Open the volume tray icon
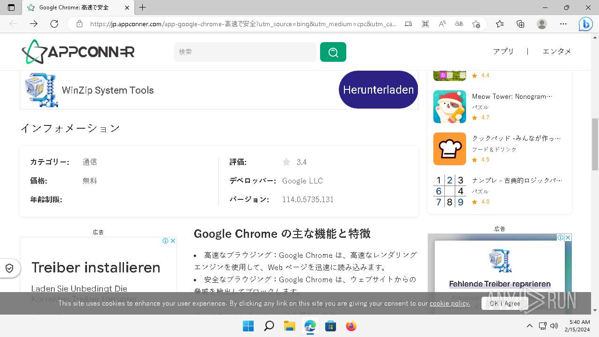The image size is (599, 337). click(555, 326)
